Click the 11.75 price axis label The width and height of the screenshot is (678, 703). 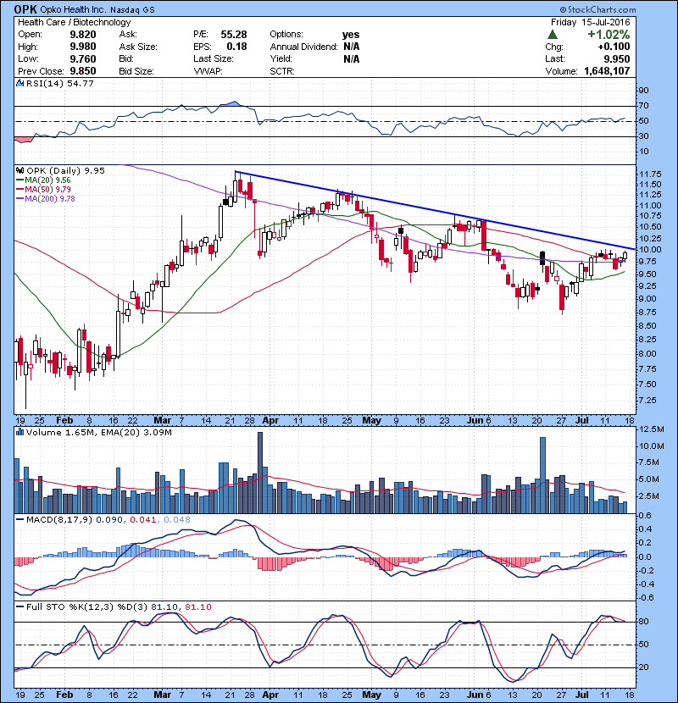[650, 174]
